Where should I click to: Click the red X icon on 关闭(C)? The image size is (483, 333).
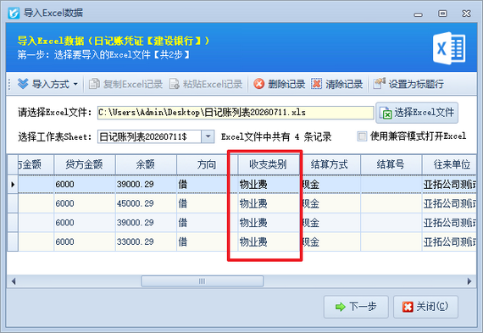tap(408, 307)
